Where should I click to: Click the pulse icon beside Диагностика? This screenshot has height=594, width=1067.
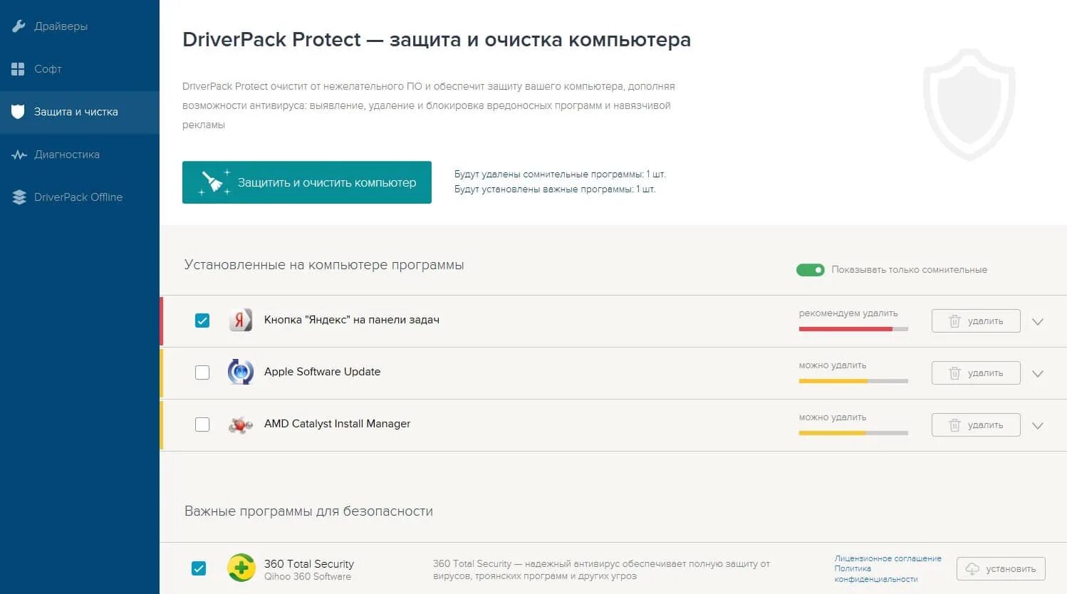click(x=19, y=155)
